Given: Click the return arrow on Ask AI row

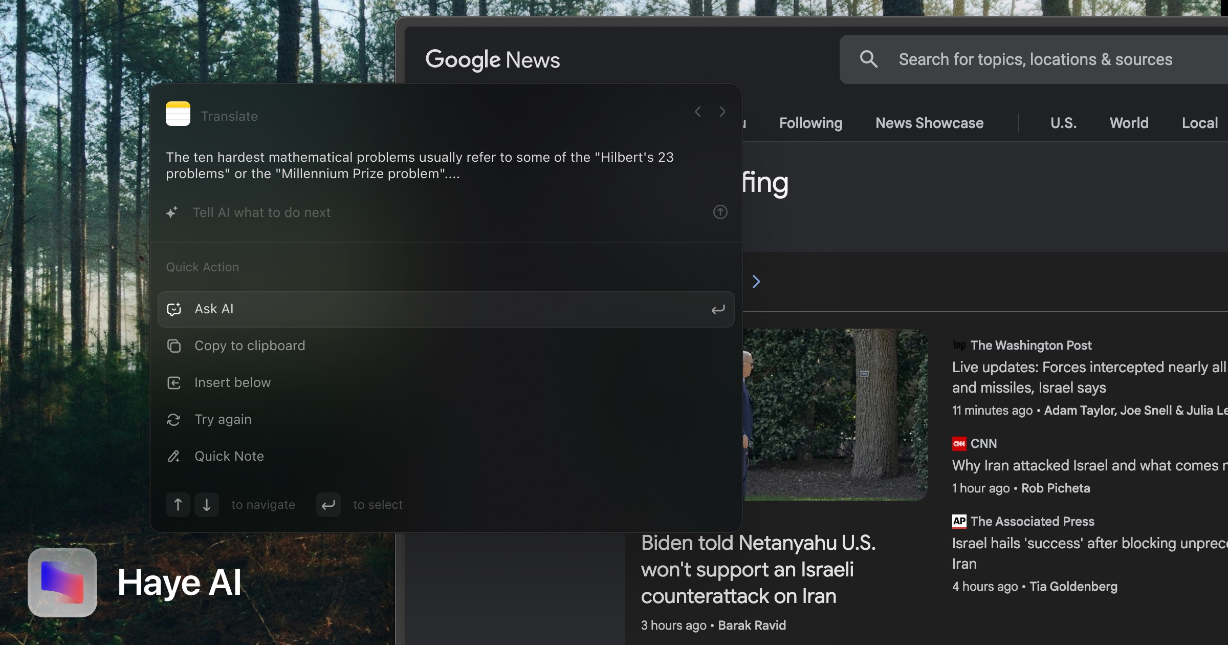Looking at the screenshot, I should point(718,309).
